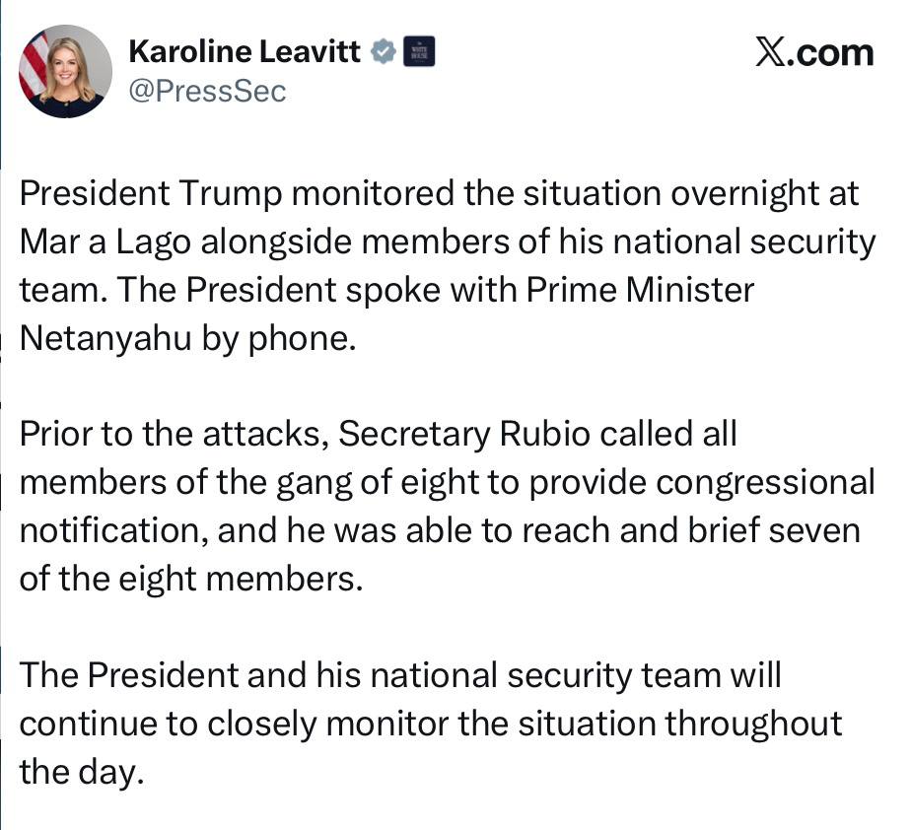The image size is (911, 830).
Task: Click the words "the day." ending the tweet
Action: pos(82,771)
